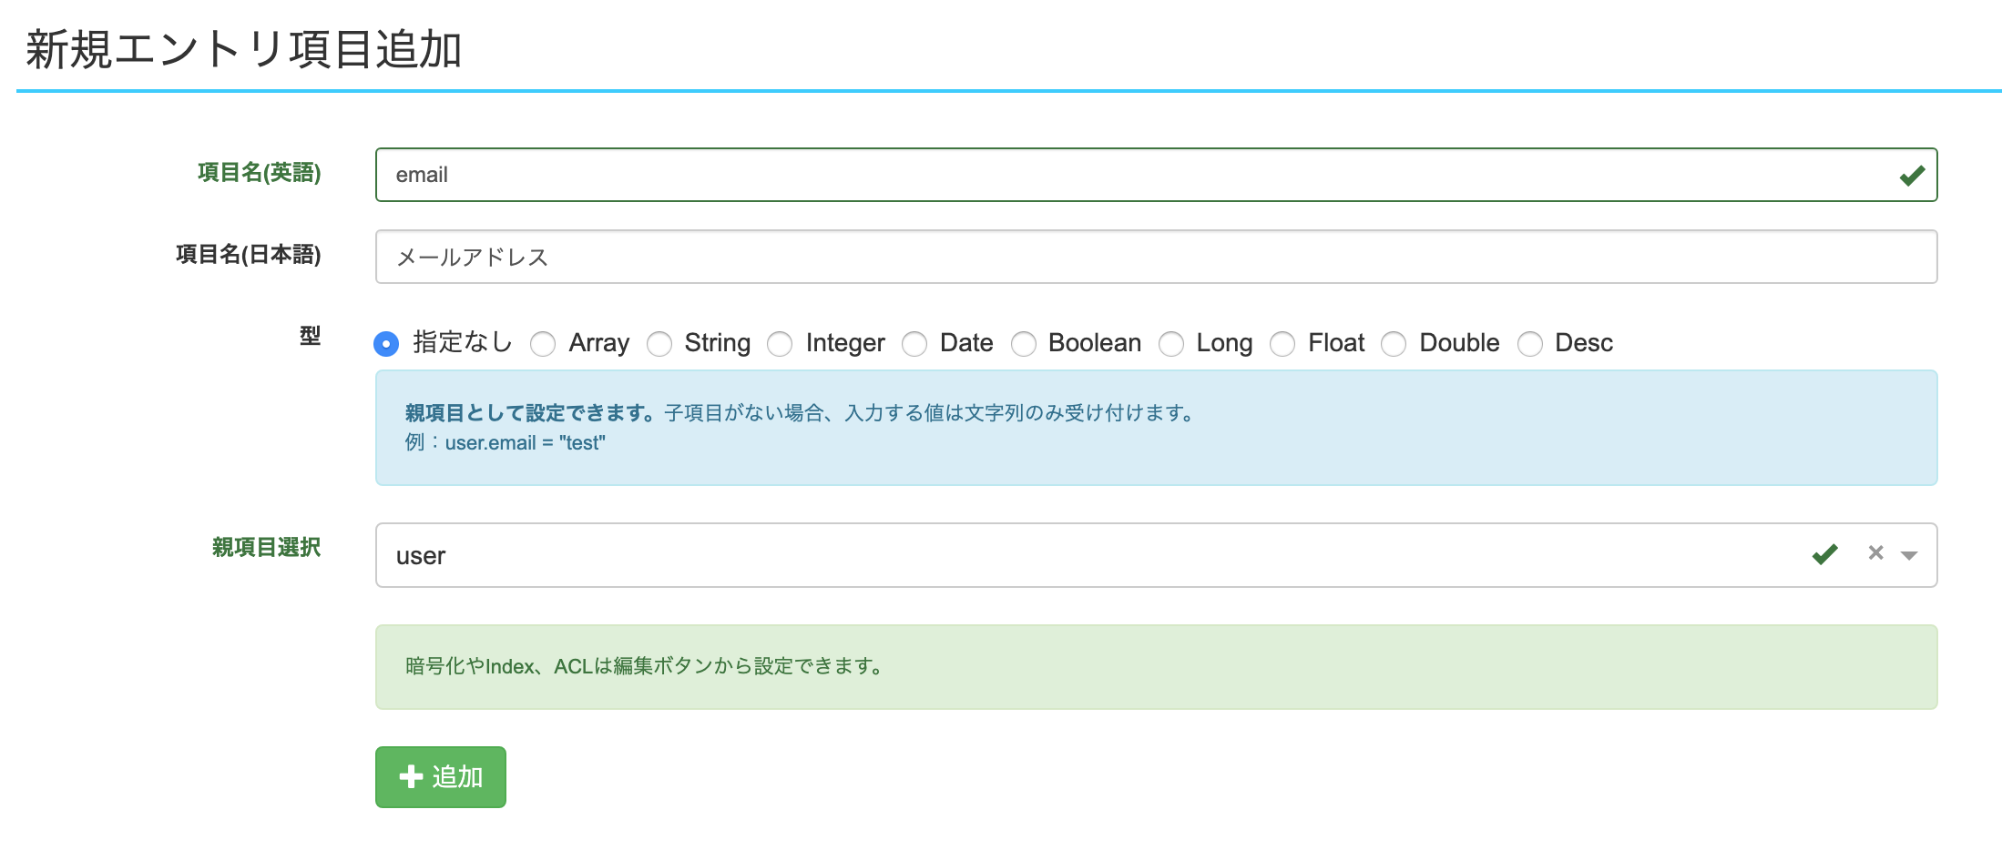Click the green checkmark in email field
2002x850 pixels.
click(x=1912, y=175)
